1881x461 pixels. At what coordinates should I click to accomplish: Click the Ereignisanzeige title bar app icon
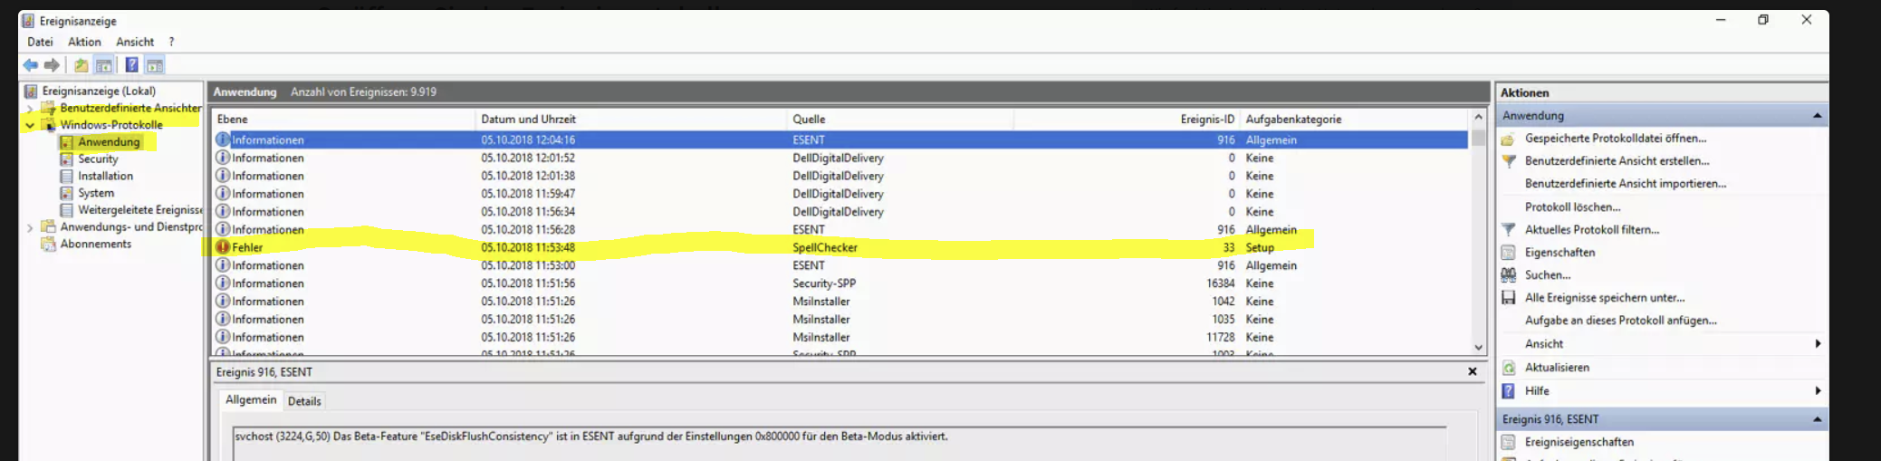[28, 20]
